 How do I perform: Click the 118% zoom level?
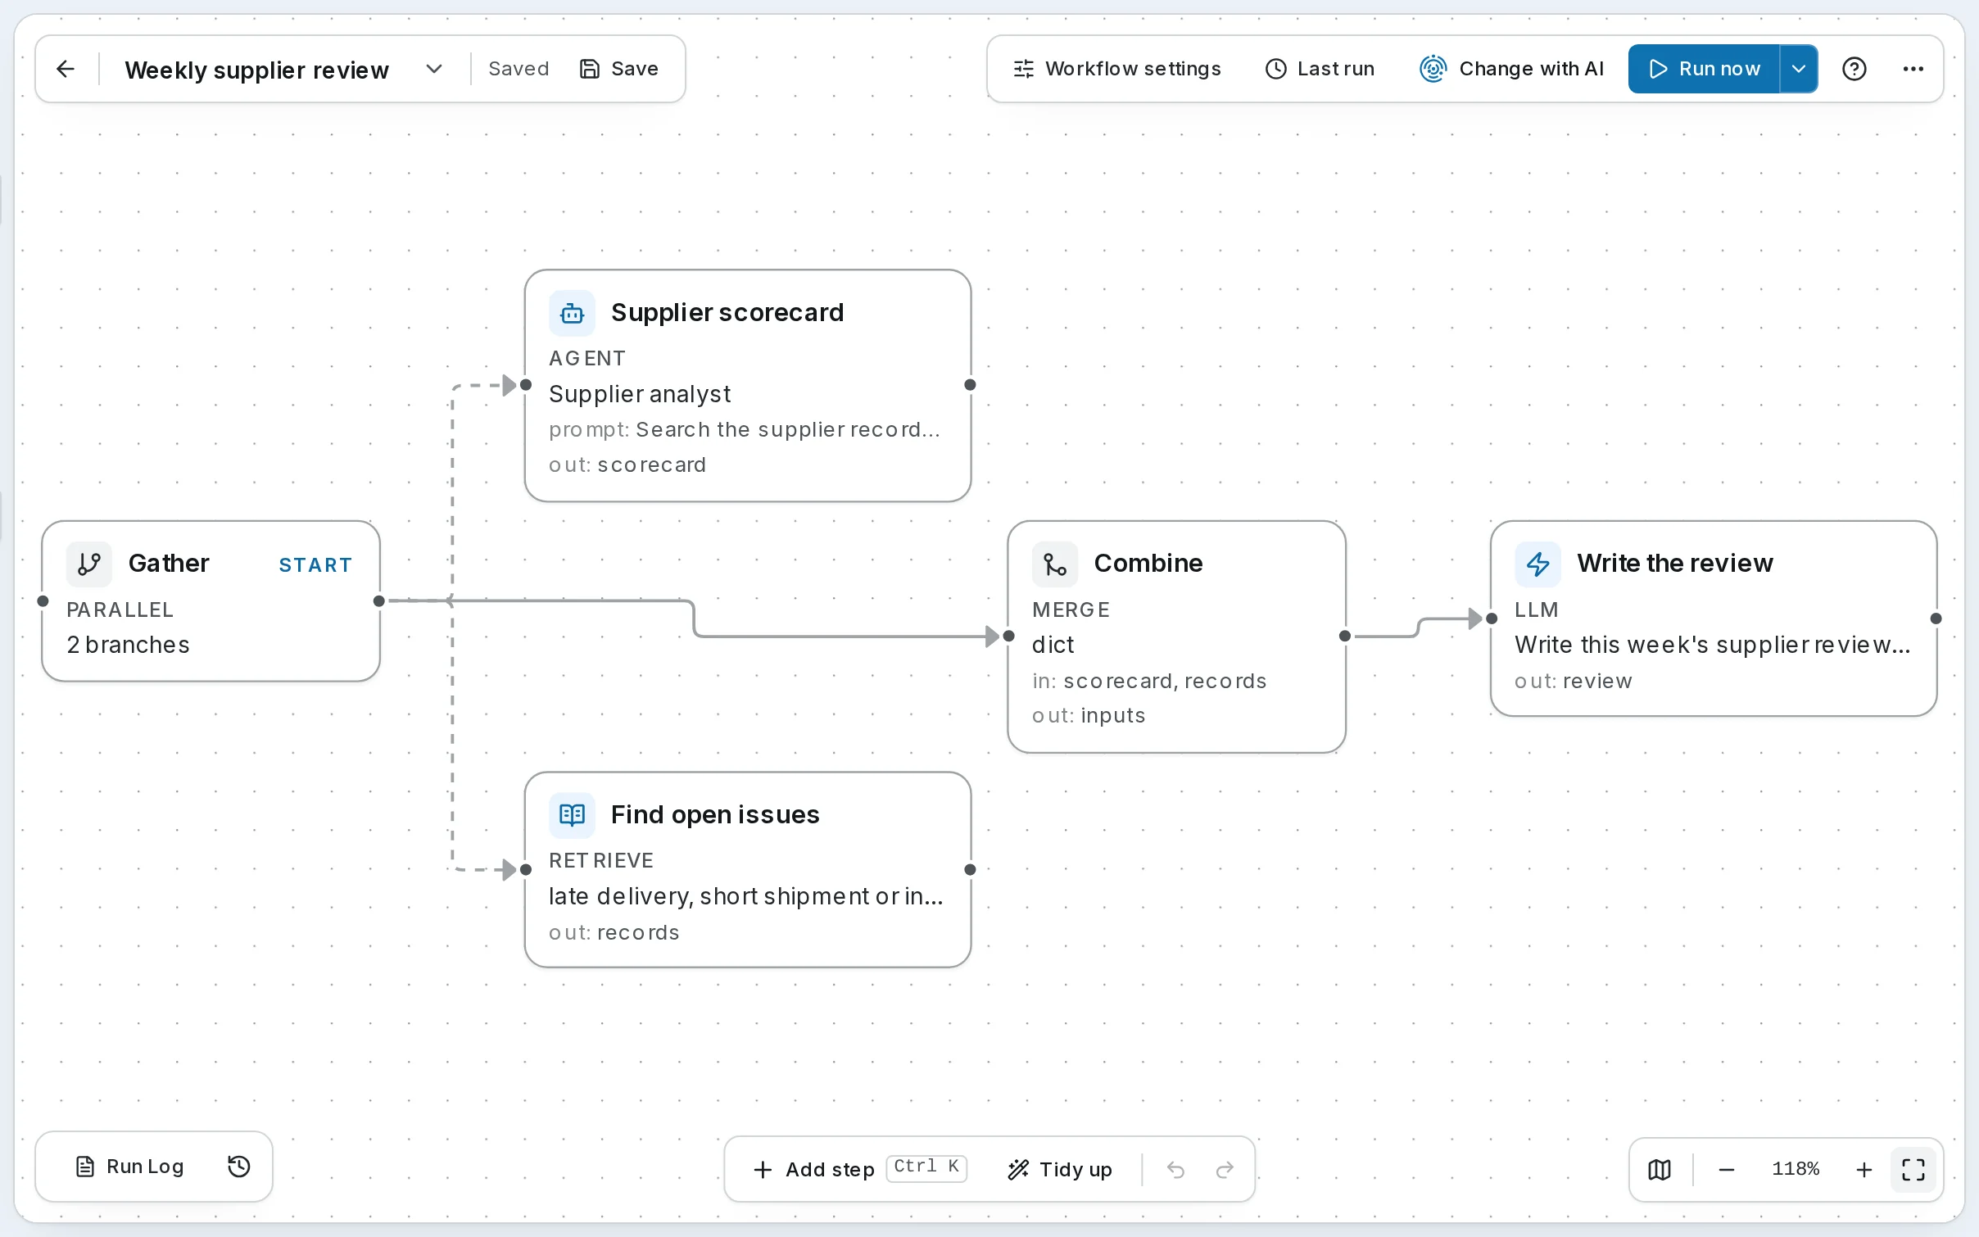pos(1796,1169)
